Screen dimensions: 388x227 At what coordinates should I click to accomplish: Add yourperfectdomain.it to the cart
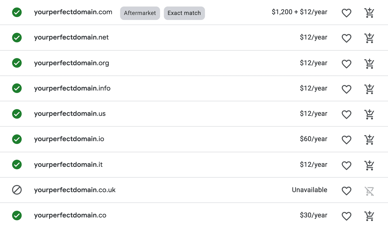tap(369, 165)
